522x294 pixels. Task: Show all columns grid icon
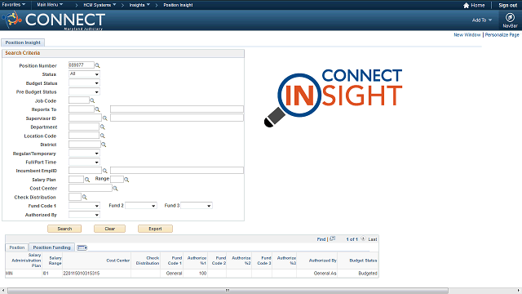[82, 247]
